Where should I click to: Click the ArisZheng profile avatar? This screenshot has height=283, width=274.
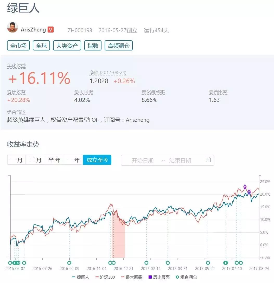[x=12, y=27]
